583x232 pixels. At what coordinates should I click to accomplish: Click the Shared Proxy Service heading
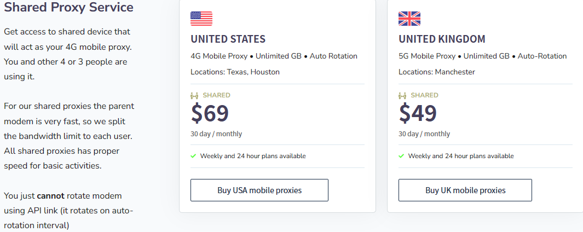pyautogui.click(x=69, y=7)
